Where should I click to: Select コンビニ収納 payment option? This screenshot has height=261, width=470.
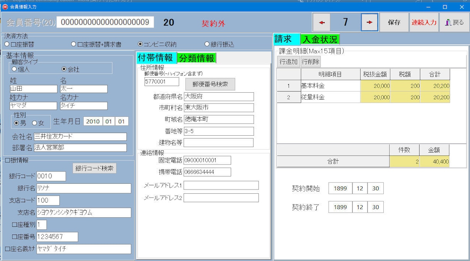pos(157,44)
